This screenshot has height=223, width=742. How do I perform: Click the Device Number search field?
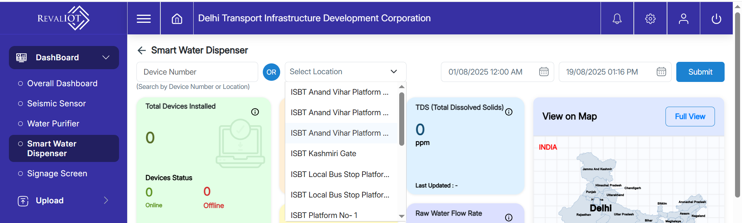(197, 72)
